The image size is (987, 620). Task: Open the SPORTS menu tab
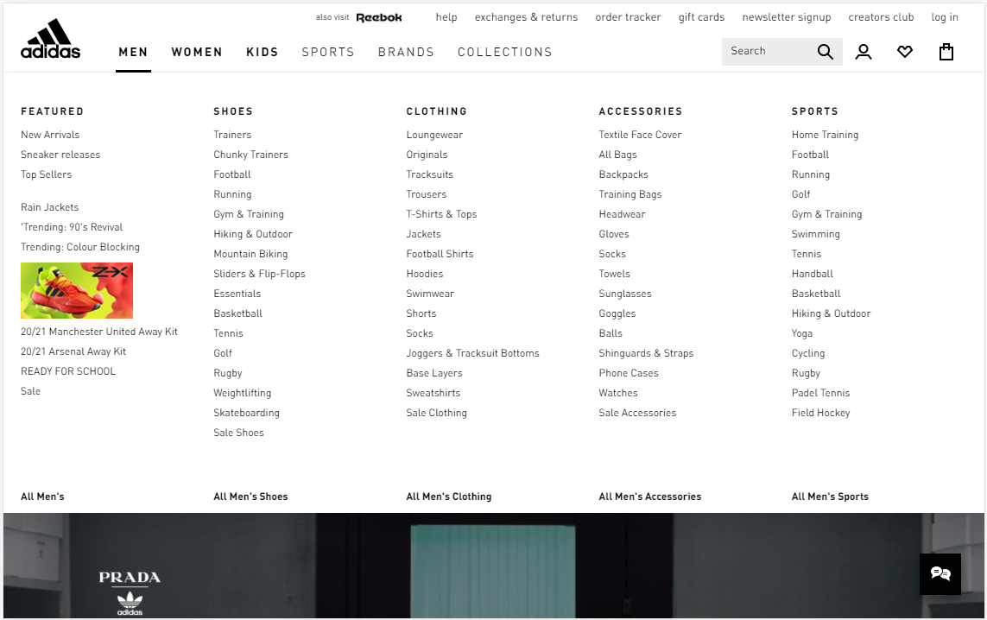click(328, 53)
